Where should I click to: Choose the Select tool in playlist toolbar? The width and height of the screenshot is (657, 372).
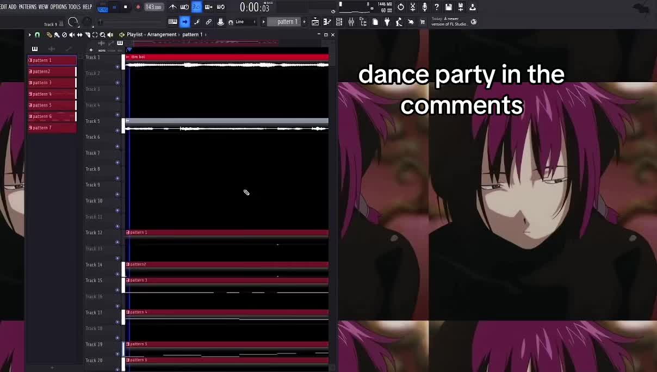95,35
